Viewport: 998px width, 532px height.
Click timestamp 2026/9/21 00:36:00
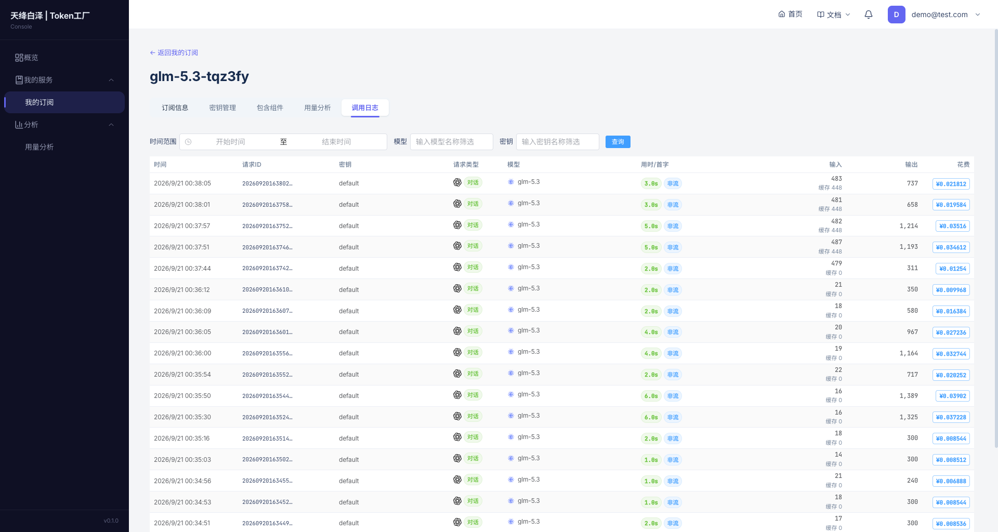182,353
